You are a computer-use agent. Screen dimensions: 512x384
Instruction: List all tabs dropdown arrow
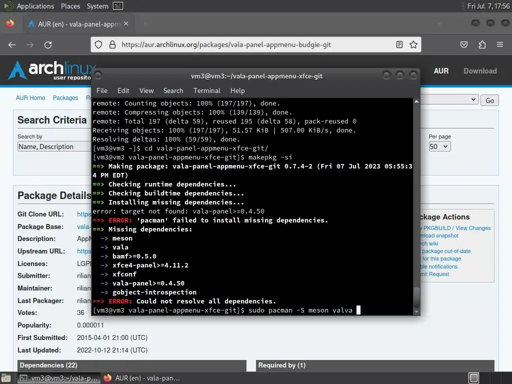[439, 24]
